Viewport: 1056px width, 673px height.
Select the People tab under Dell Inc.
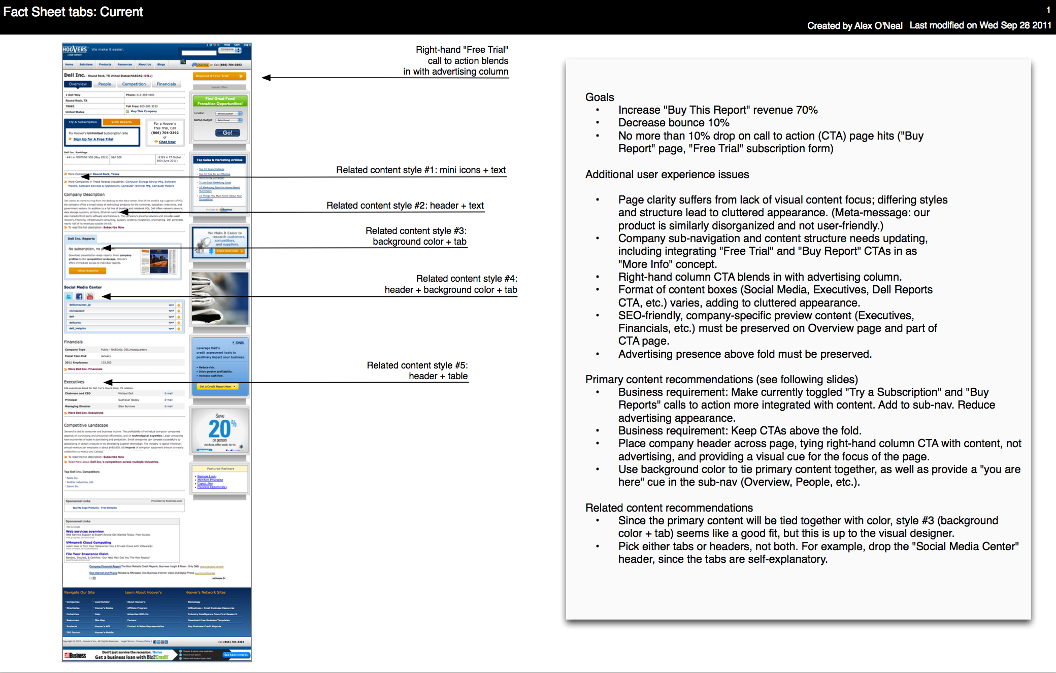tap(105, 84)
